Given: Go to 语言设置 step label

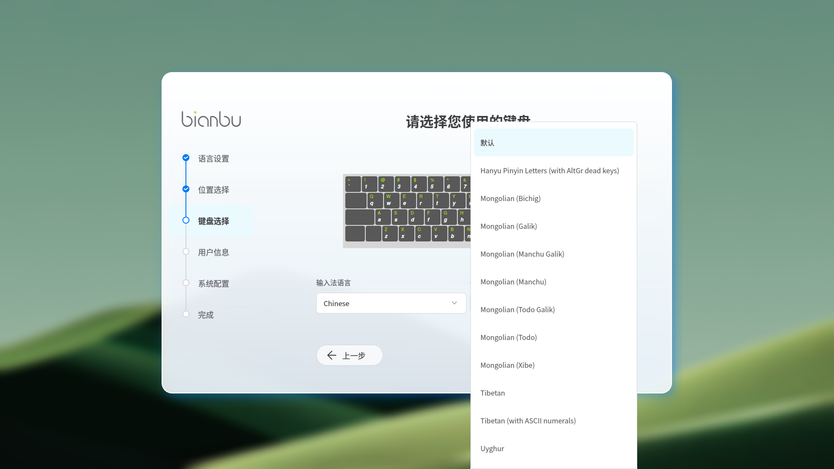Looking at the screenshot, I should pyautogui.click(x=213, y=159).
